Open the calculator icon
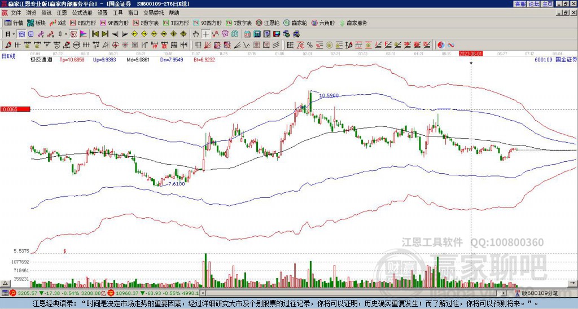Viewport: 578px width, 309px height. tap(257, 34)
